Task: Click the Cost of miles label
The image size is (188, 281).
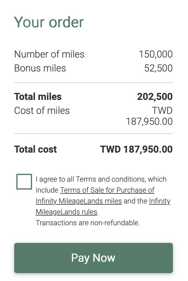Action: [x=42, y=111]
